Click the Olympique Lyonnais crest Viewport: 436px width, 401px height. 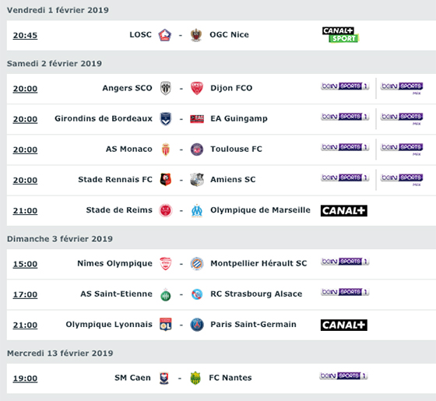(166, 325)
